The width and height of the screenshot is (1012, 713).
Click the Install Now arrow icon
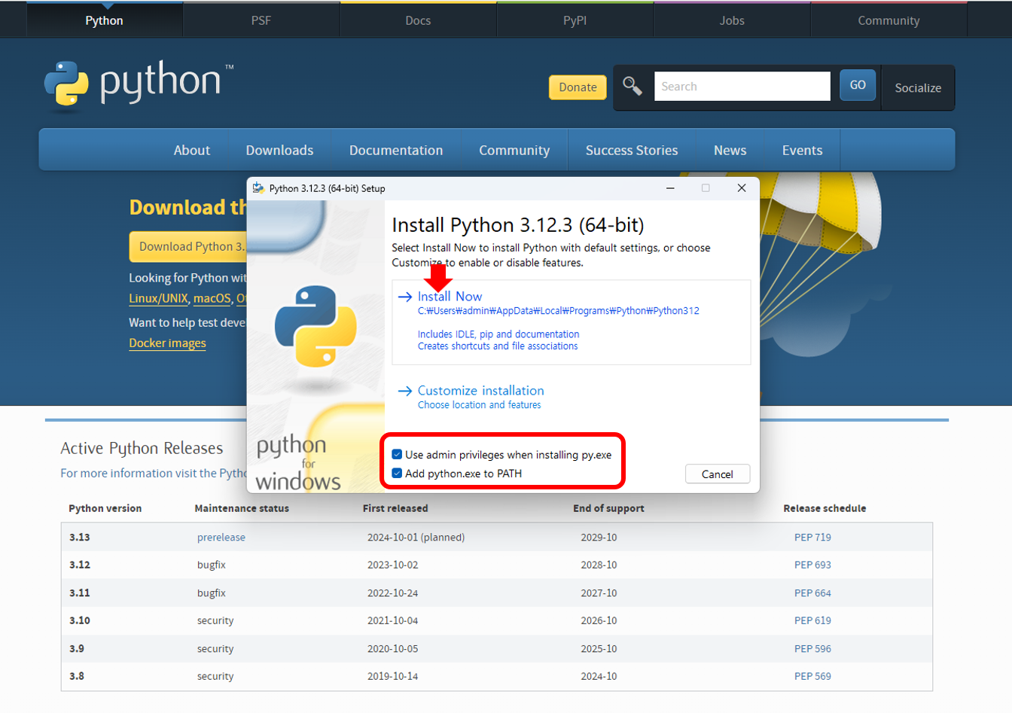point(405,297)
